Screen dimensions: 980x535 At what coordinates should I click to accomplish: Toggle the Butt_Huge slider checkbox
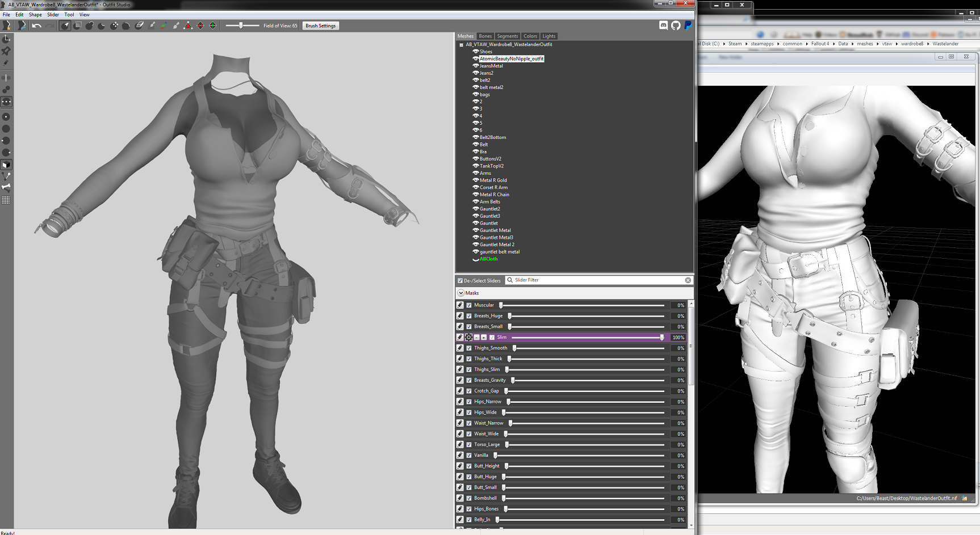pyautogui.click(x=469, y=477)
